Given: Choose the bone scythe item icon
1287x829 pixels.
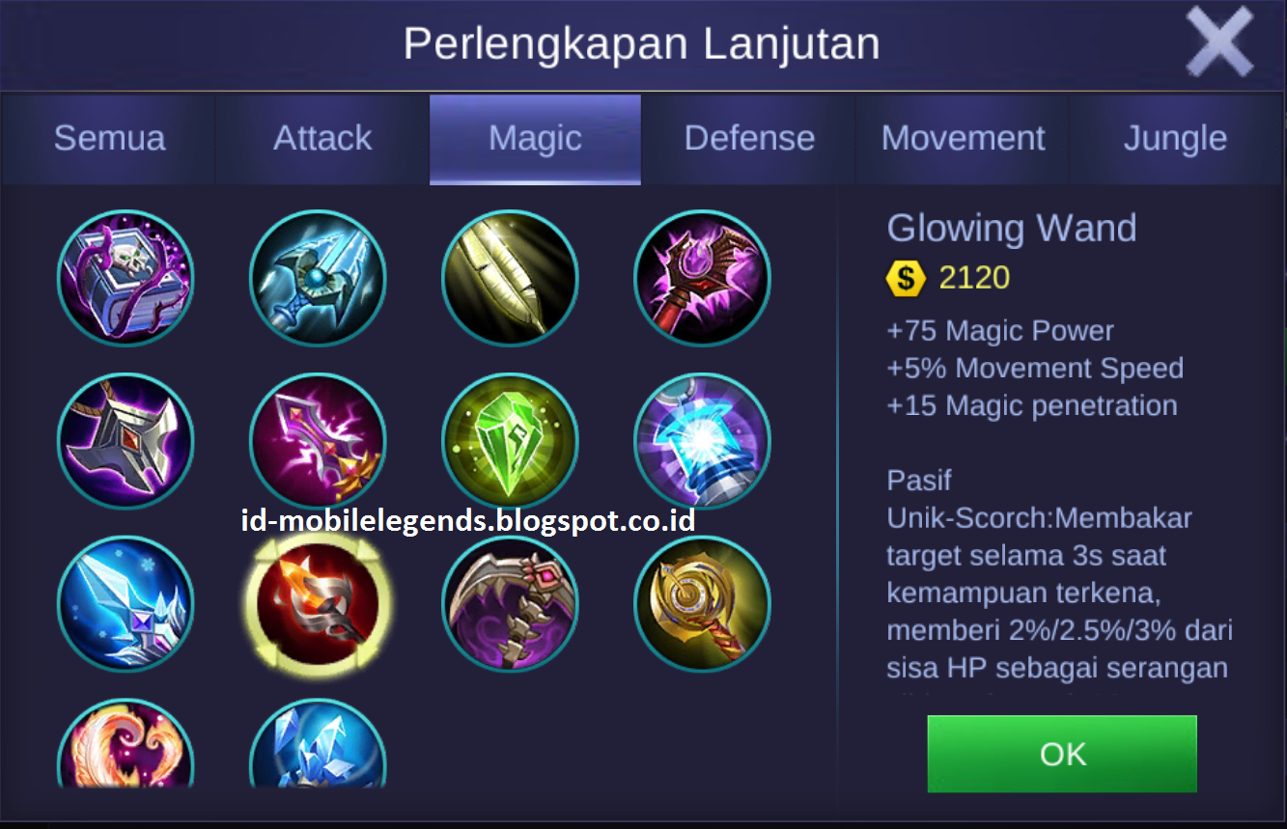Looking at the screenshot, I should (x=510, y=604).
